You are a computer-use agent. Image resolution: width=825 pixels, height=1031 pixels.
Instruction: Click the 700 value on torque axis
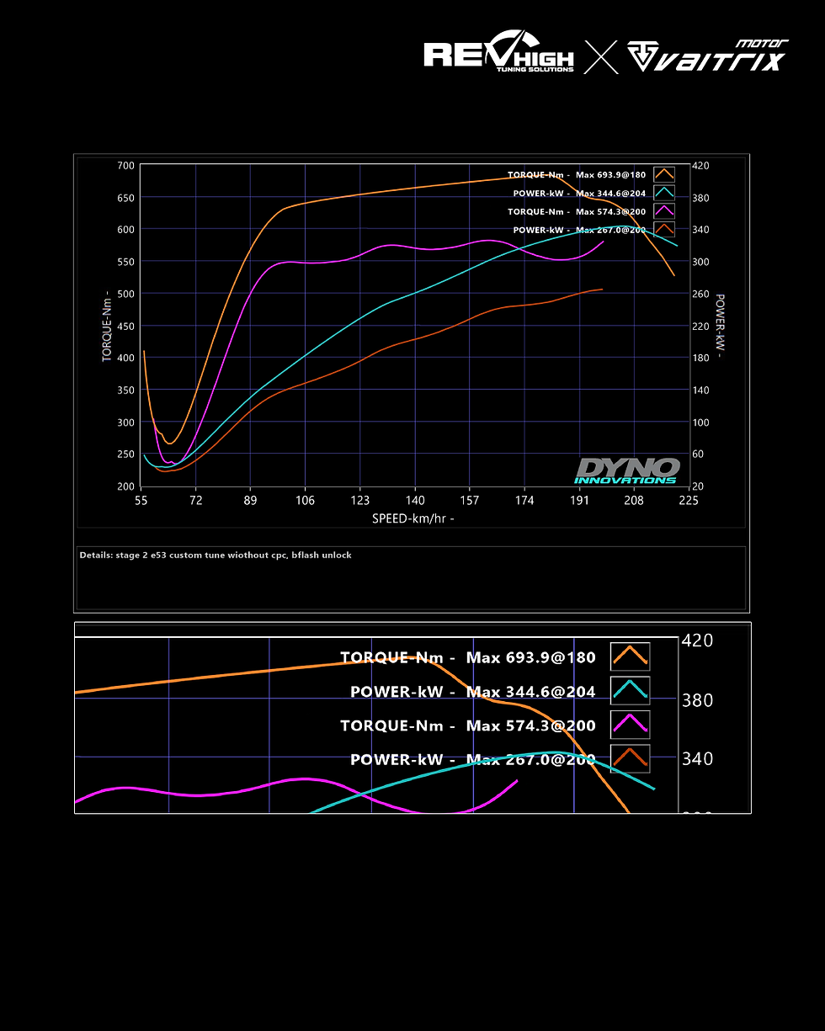[125, 166]
